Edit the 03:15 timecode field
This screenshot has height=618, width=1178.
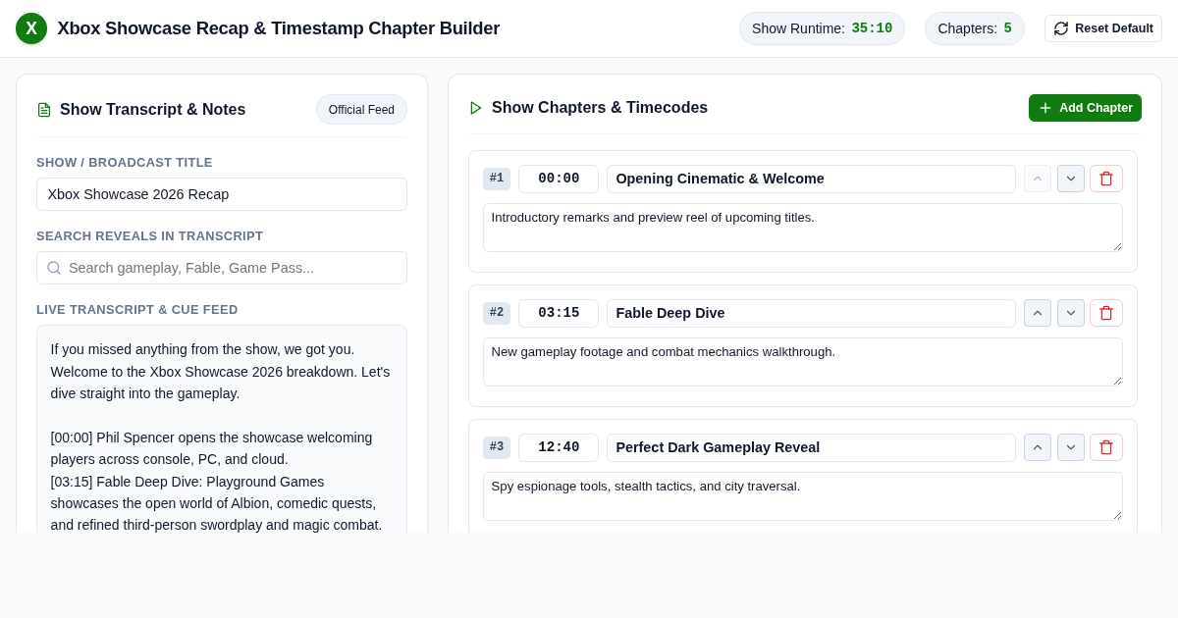(x=559, y=313)
